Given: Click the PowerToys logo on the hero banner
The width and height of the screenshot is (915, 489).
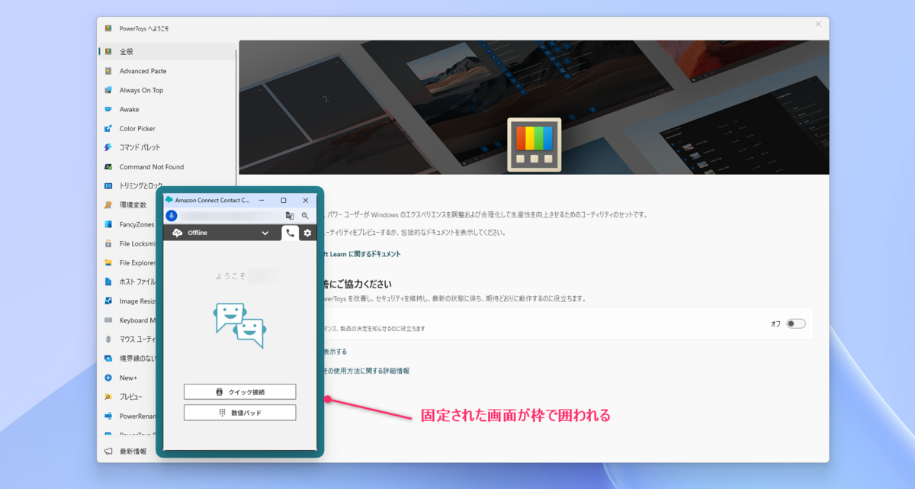Looking at the screenshot, I should click(534, 145).
